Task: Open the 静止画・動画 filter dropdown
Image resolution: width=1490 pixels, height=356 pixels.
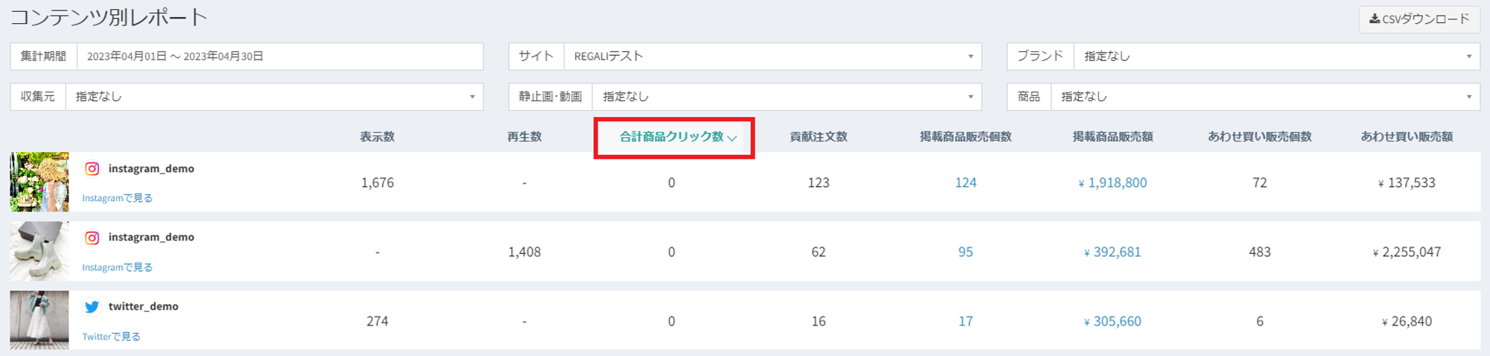Action: pos(785,97)
